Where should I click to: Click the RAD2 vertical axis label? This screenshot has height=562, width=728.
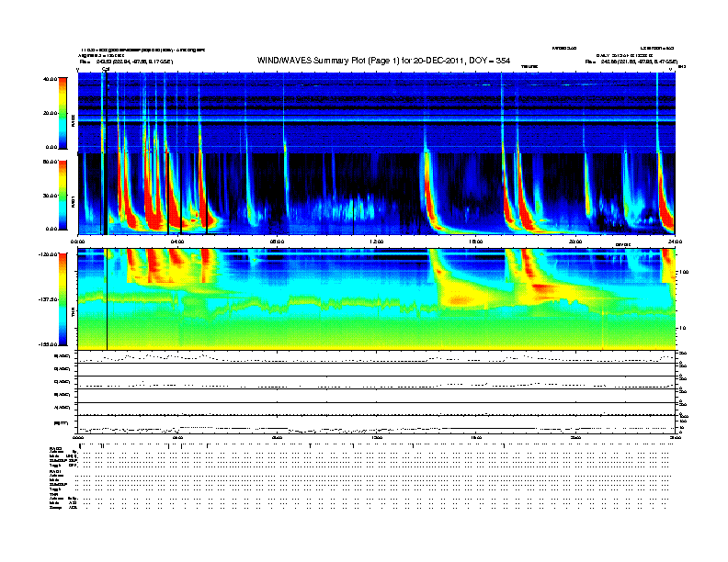(73, 120)
